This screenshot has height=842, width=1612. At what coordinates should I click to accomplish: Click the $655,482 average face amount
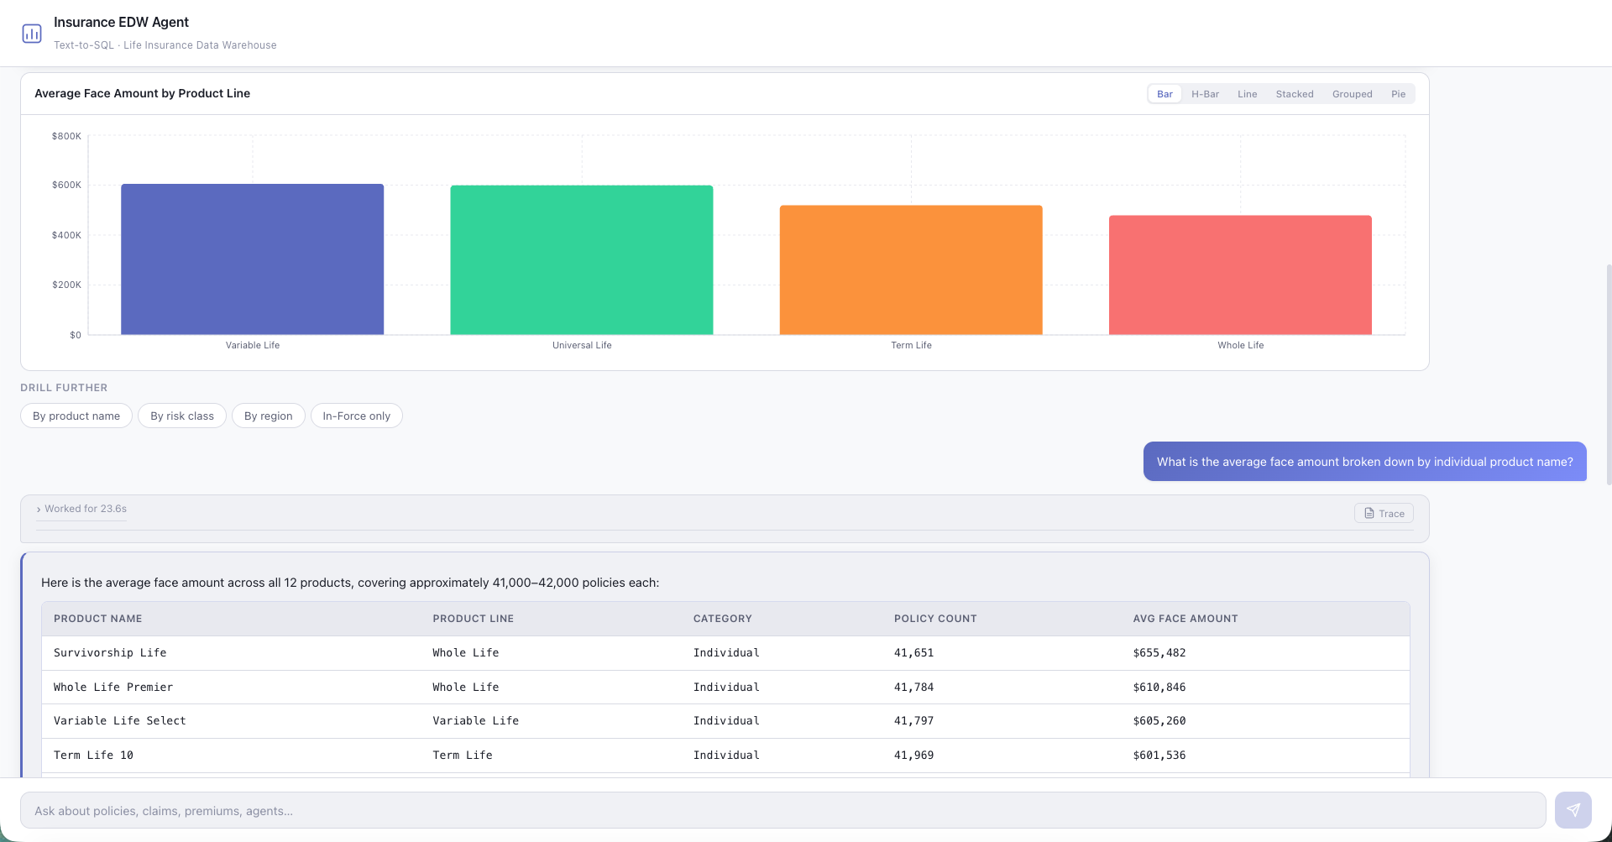click(1159, 652)
